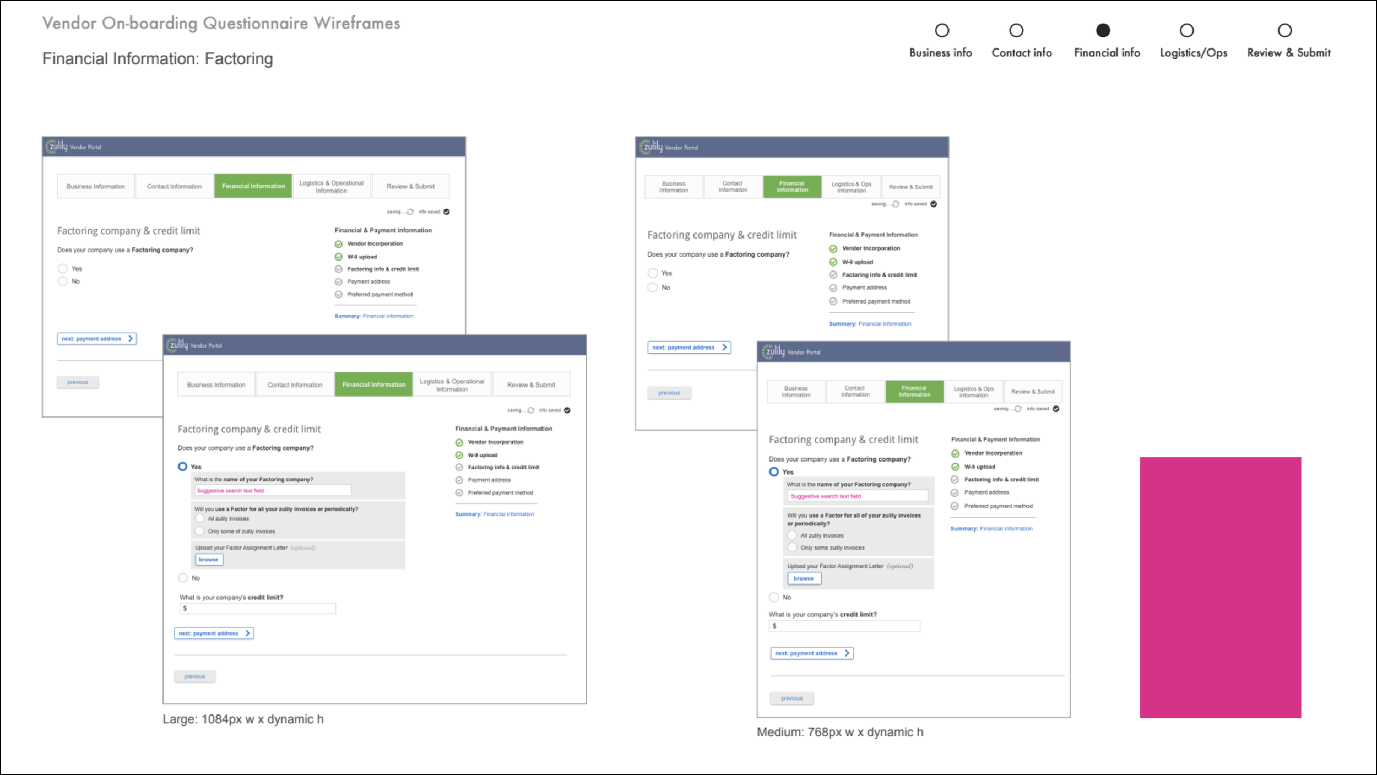
Task: Click the Financial info filled step circle
Action: point(1103,30)
